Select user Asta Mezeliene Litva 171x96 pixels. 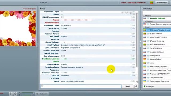pyautogui.click(x=157, y=45)
